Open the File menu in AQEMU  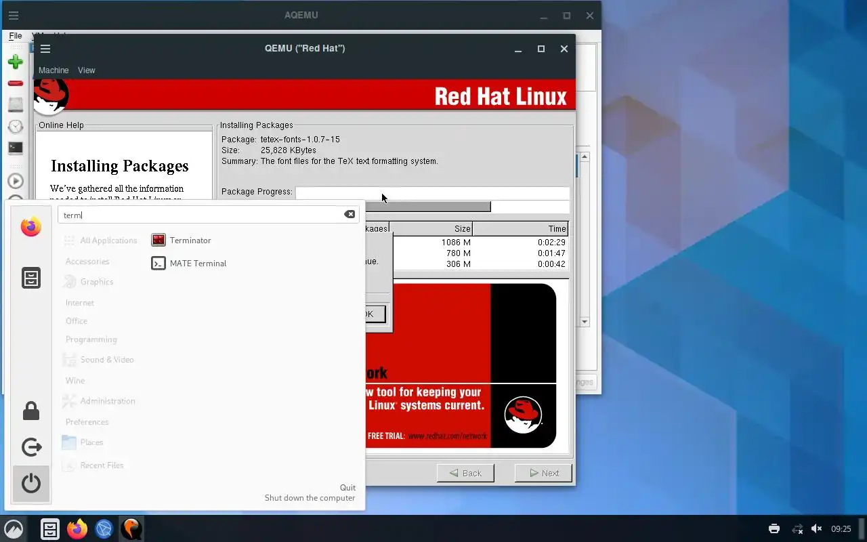[16, 35]
